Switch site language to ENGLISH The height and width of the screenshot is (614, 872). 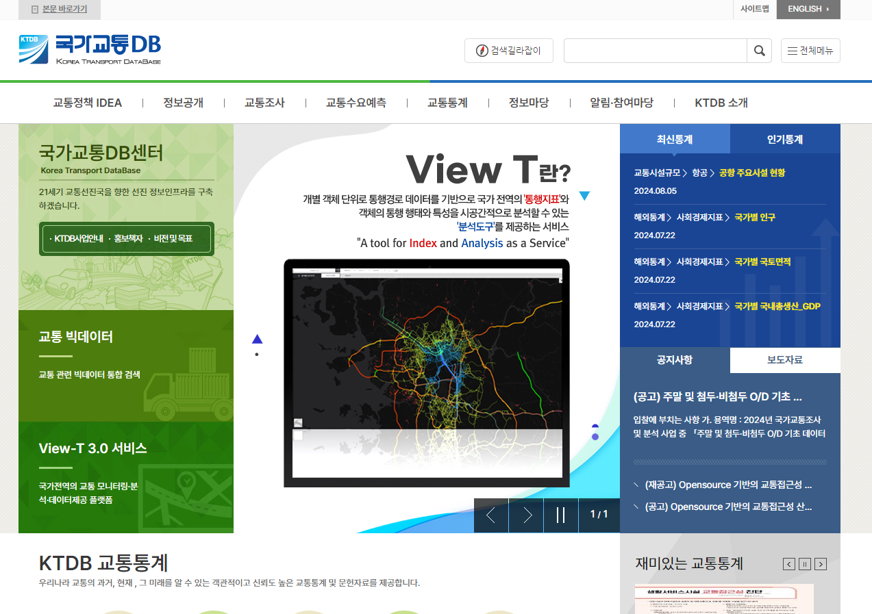[x=808, y=9]
